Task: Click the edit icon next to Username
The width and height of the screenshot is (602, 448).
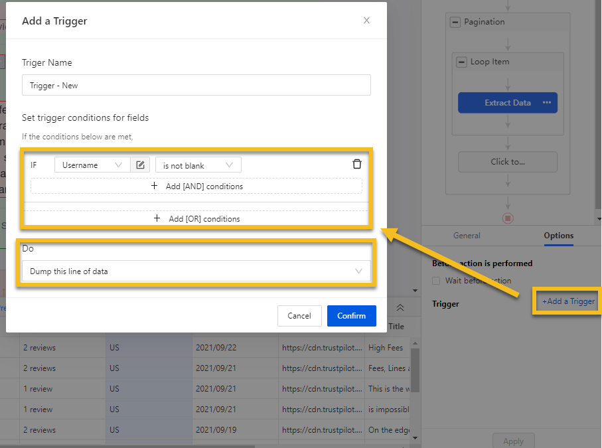Action: click(140, 165)
